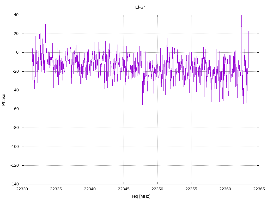The image size is (267, 200).
Task: Select the Freq [MHz] x-axis label
Action: coord(140,196)
